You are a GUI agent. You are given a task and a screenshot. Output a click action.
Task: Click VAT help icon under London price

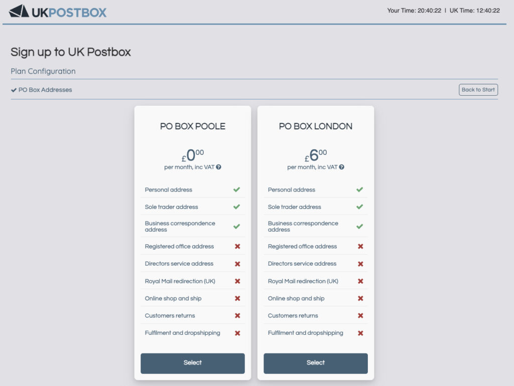click(342, 167)
